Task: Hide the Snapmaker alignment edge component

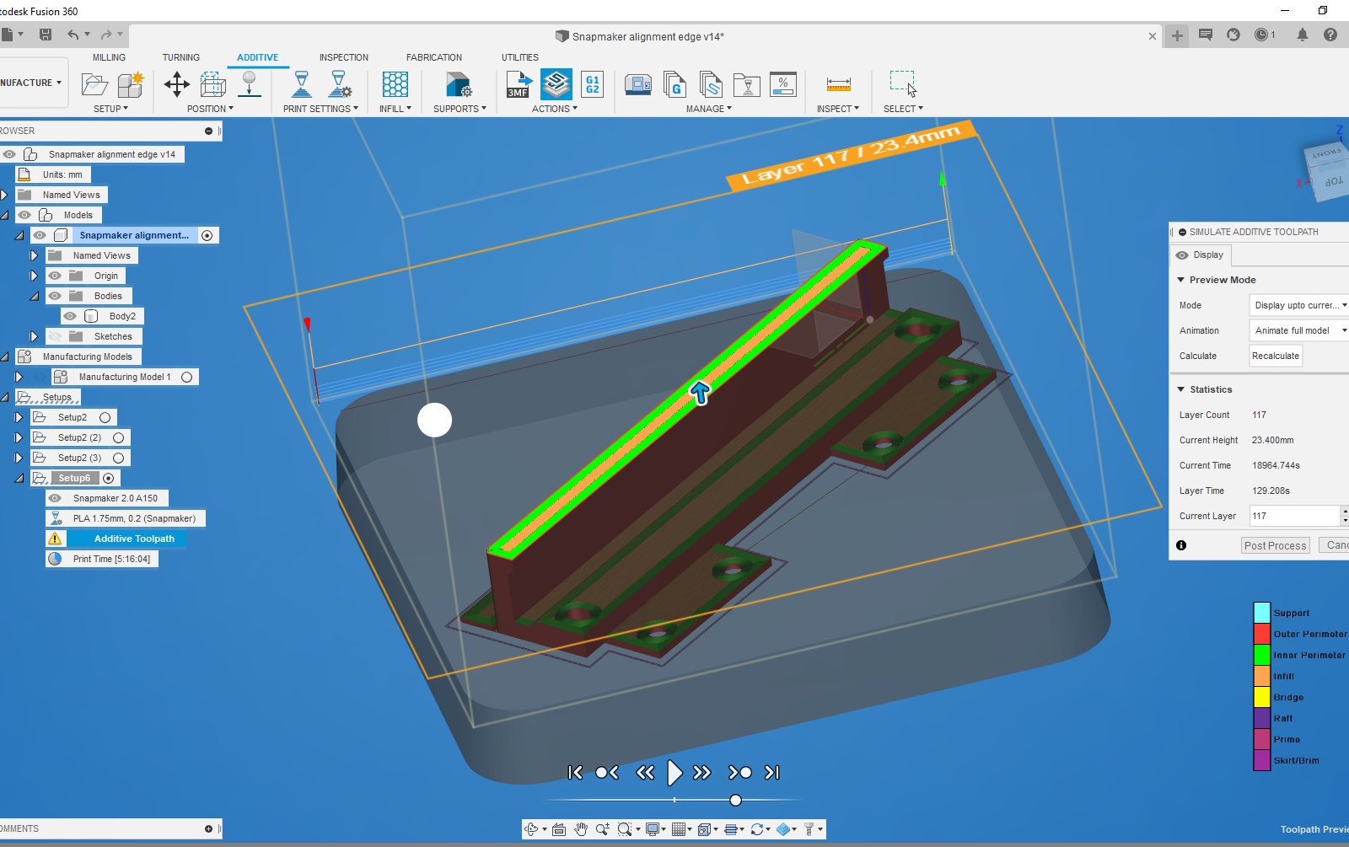Action: tap(40, 235)
